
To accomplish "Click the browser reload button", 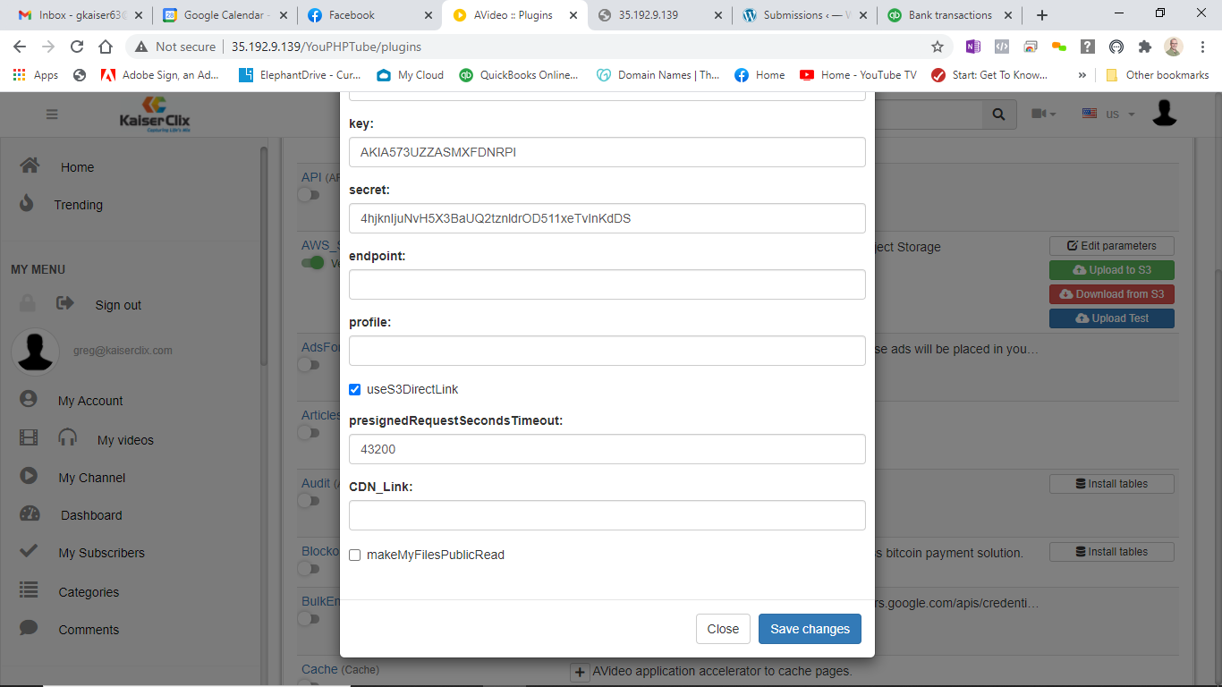I will pos(77,47).
